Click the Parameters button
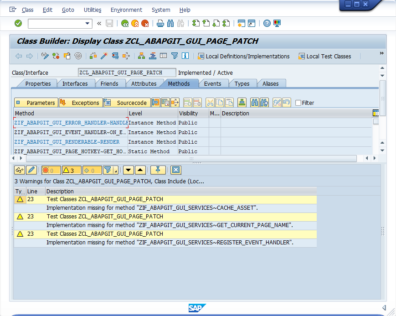This screenshot has height=316, width=396. 36,103
